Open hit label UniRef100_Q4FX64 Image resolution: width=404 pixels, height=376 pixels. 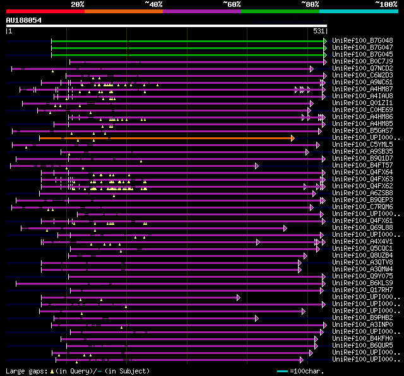(362, 173)
